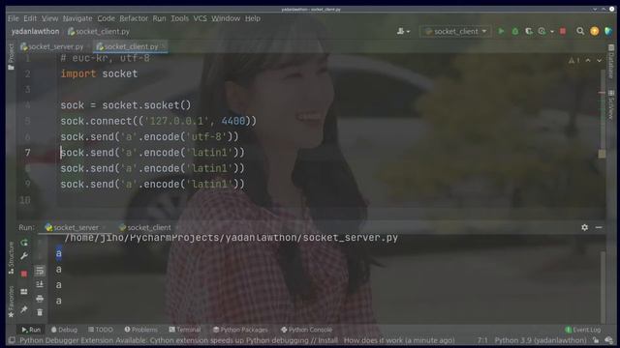Run the socket_client configuration with green play
The height and width of the screenshot is (348, 620).
point(501,31)
